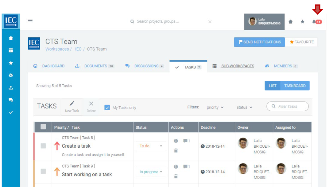This screenshot has width=329, height=188.
Task: Switch to Taskboard view
Action: click(x=295, y=86)
